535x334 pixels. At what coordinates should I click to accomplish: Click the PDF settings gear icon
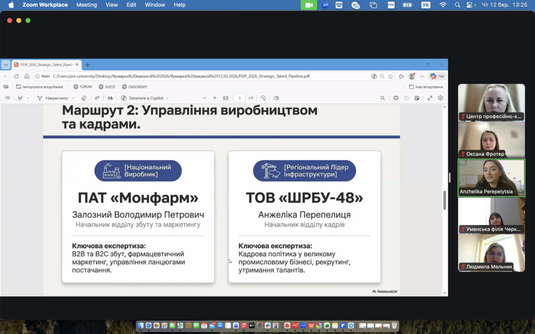coord(440,98)
